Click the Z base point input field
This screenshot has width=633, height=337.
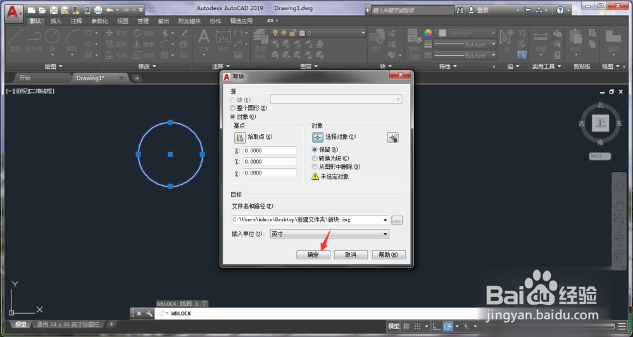coord(270,173)
